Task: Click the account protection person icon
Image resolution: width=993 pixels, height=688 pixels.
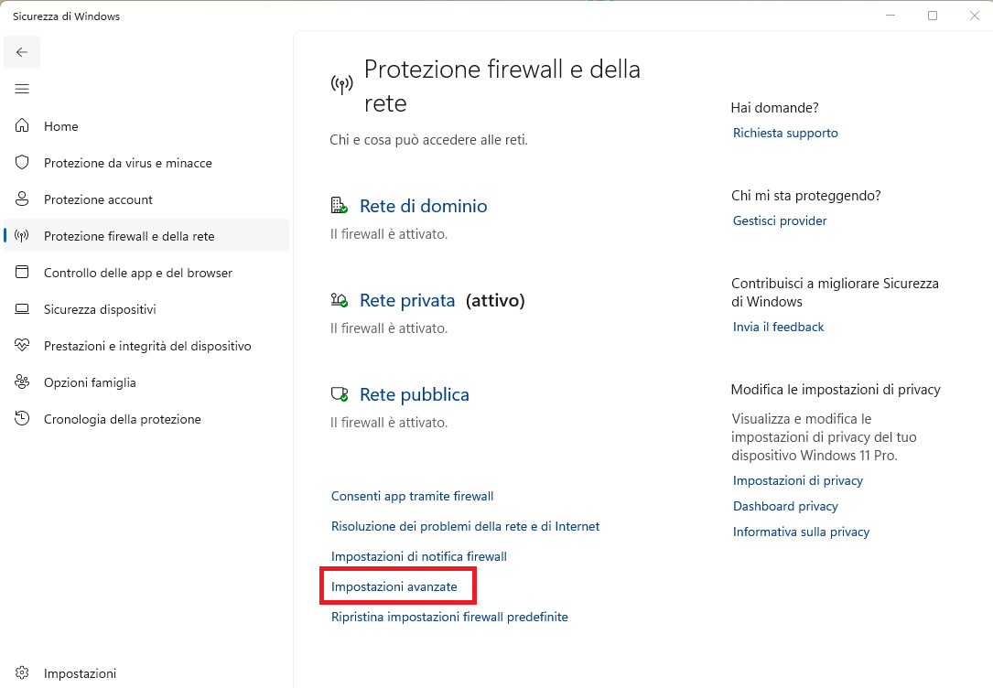Action: tap(23, 199)
